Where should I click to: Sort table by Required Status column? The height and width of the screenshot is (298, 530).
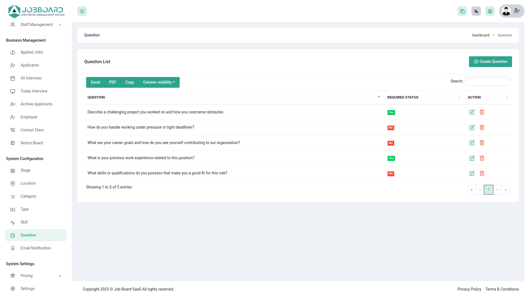point(403,97)
